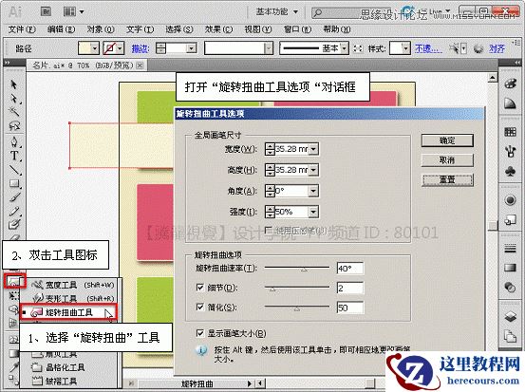Screen dimensions: 525x392
Task: Click the 描边 link
Action: click(140, 48)
